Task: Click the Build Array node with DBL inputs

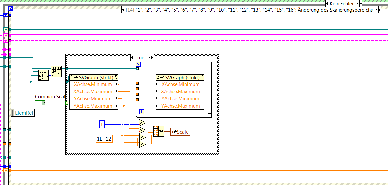Action: 158,131
